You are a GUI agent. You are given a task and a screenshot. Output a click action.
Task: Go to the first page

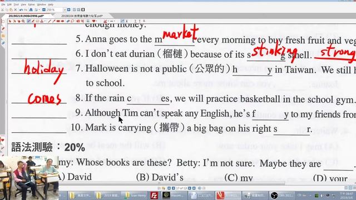[169, 188]
